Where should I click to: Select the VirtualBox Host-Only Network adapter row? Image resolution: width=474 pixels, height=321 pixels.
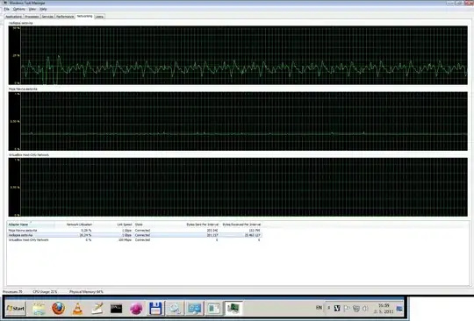coord(134,239)
